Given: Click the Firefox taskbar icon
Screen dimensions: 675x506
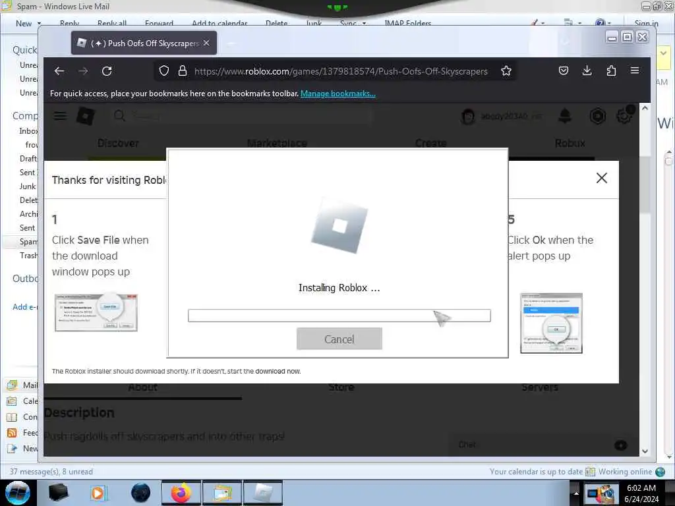Looking at the screenshot, I should pos(181,493).
